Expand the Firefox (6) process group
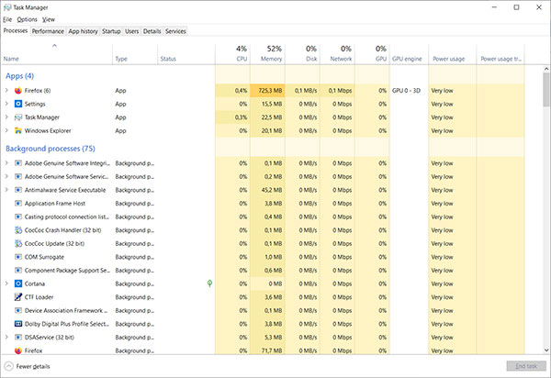551x378 pixels. point(6,91)
